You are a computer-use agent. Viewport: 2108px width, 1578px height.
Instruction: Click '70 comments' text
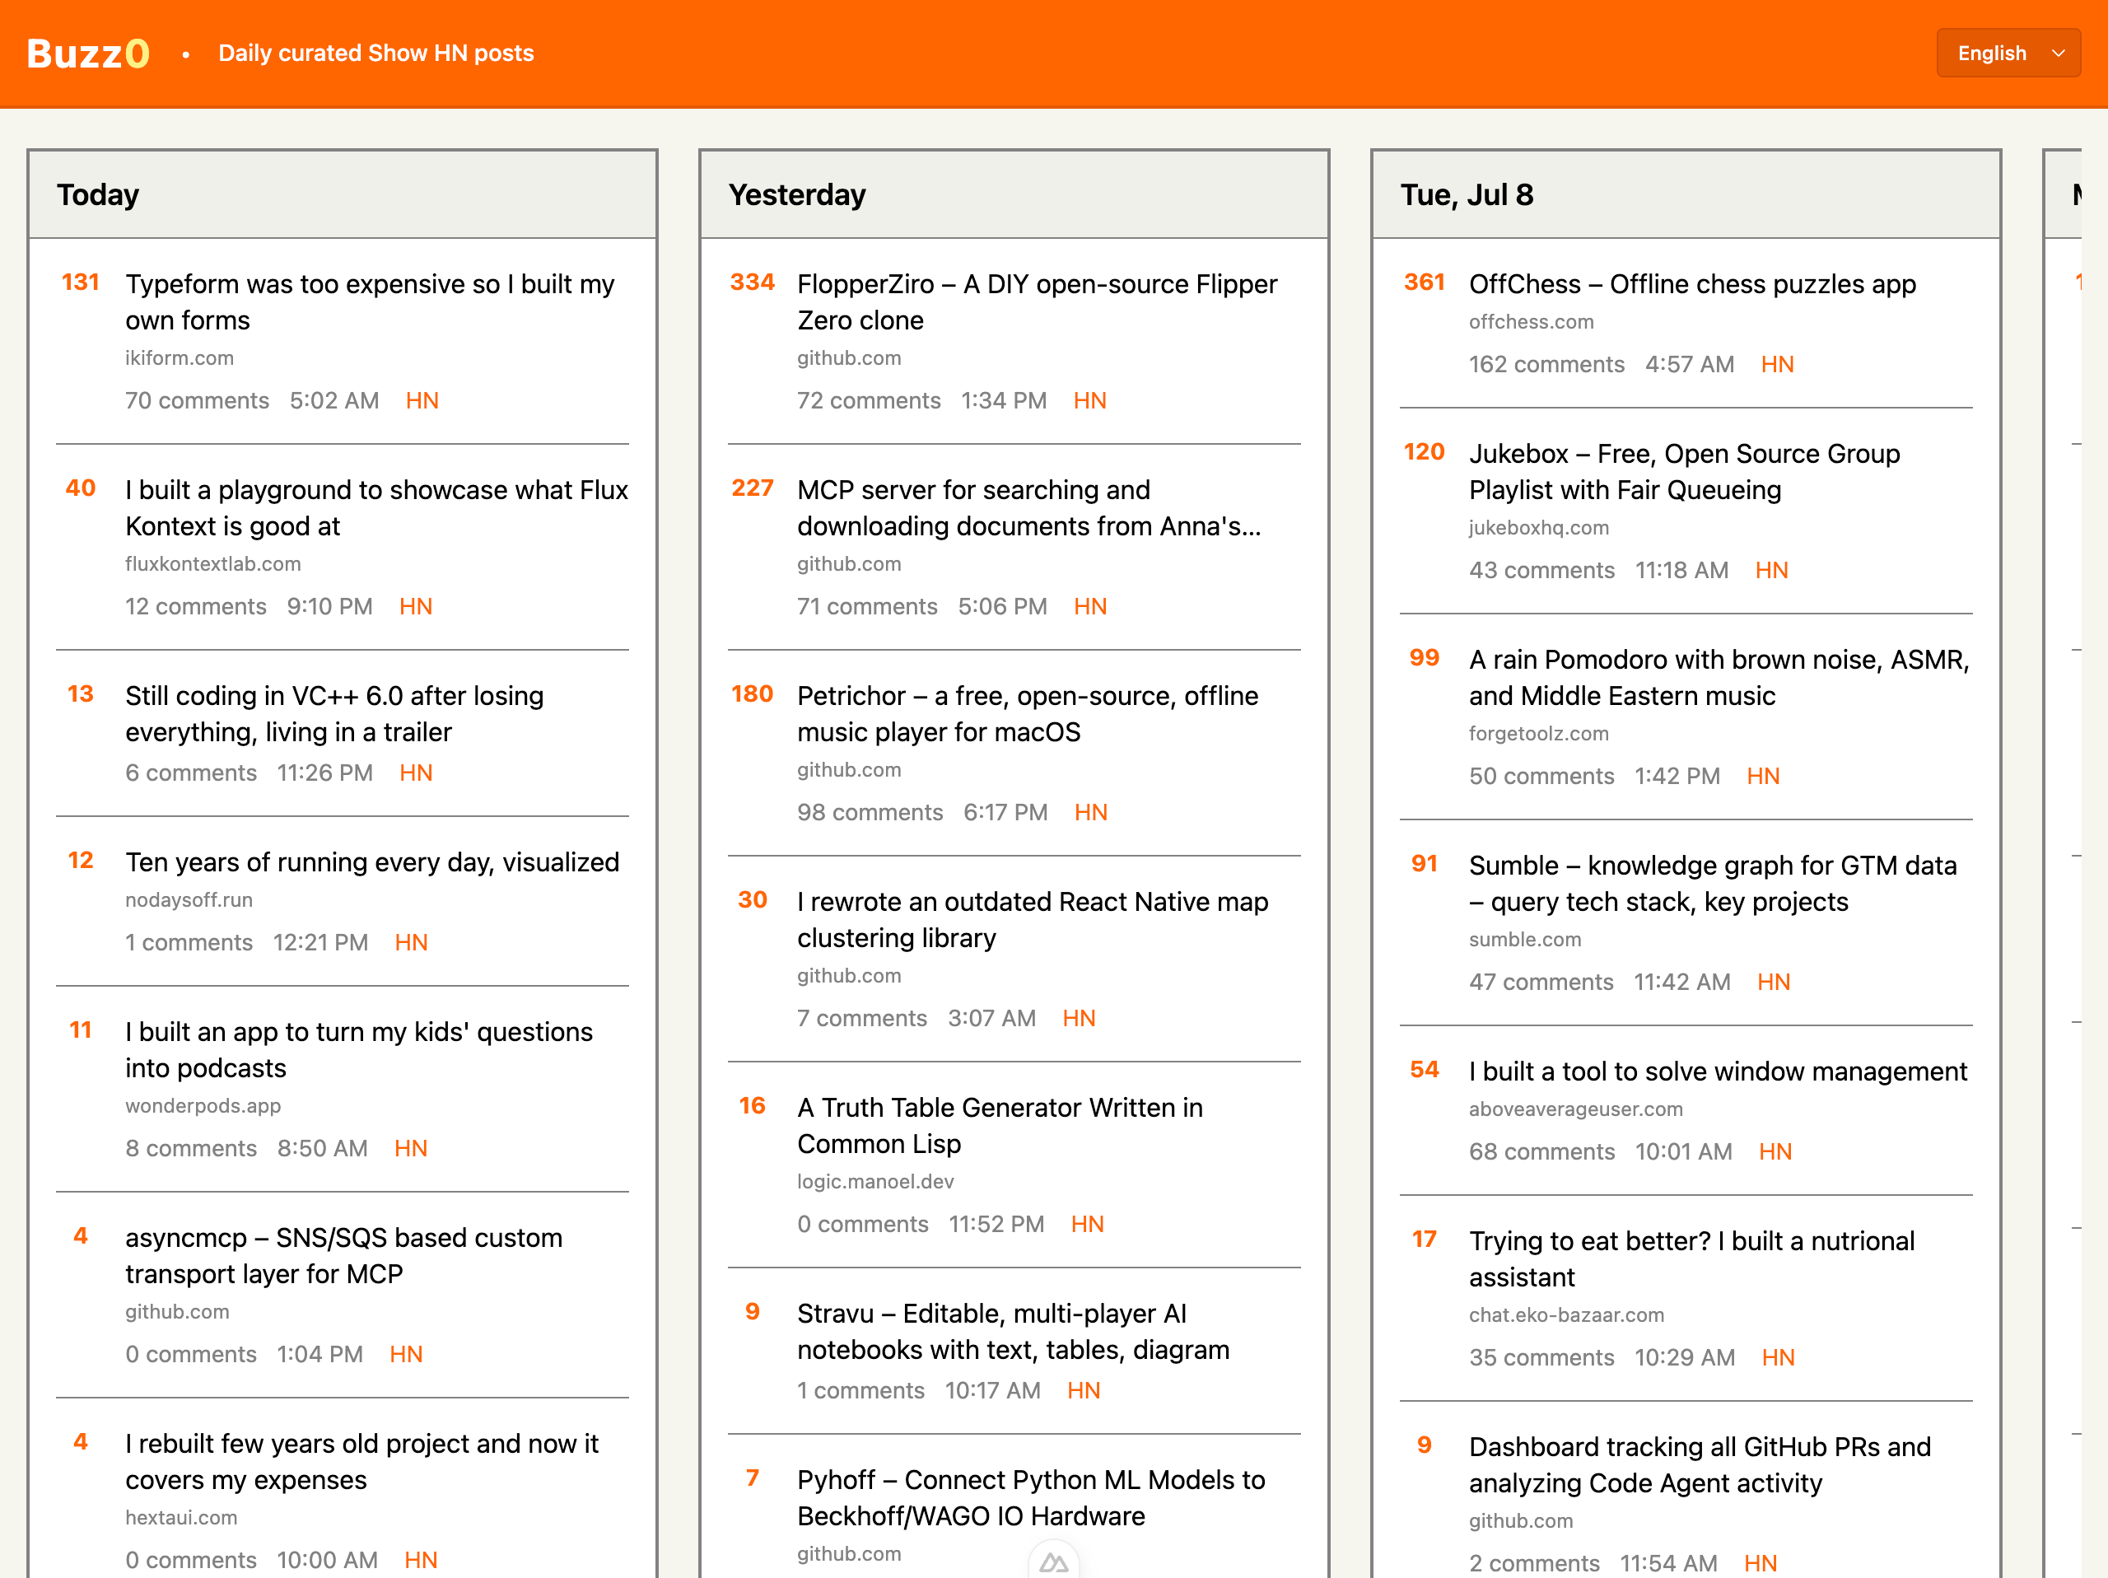tap(198, 401)
